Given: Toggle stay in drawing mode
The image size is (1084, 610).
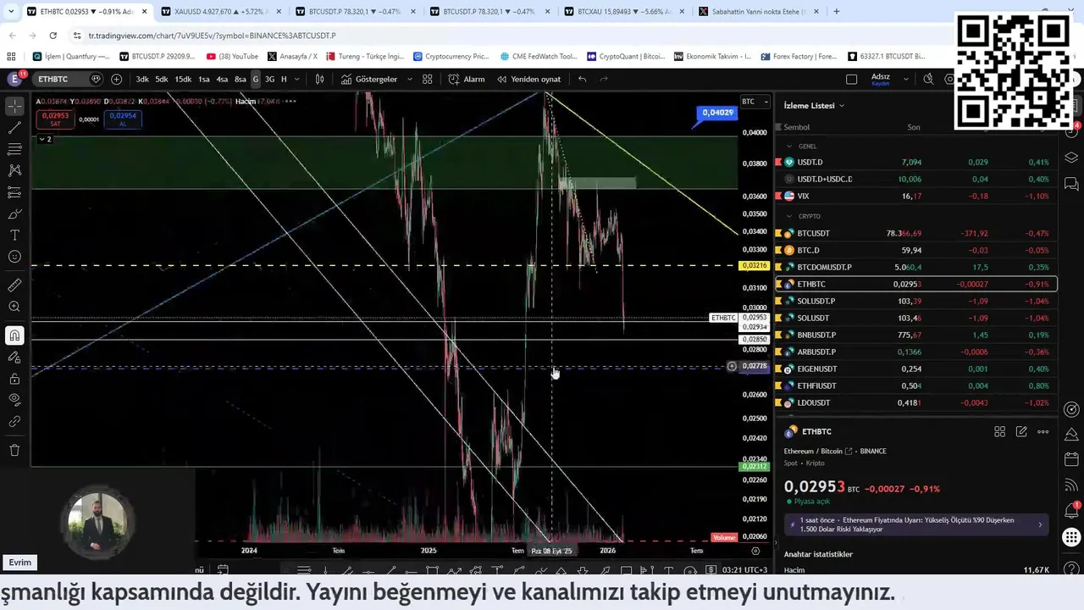Looking at the screenshot, I should (x=14, y=357).
